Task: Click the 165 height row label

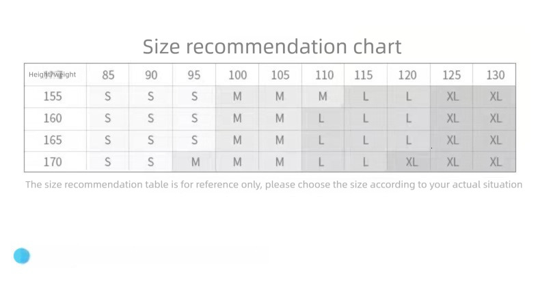Action: pyautogui.click(x=53, y=140)
